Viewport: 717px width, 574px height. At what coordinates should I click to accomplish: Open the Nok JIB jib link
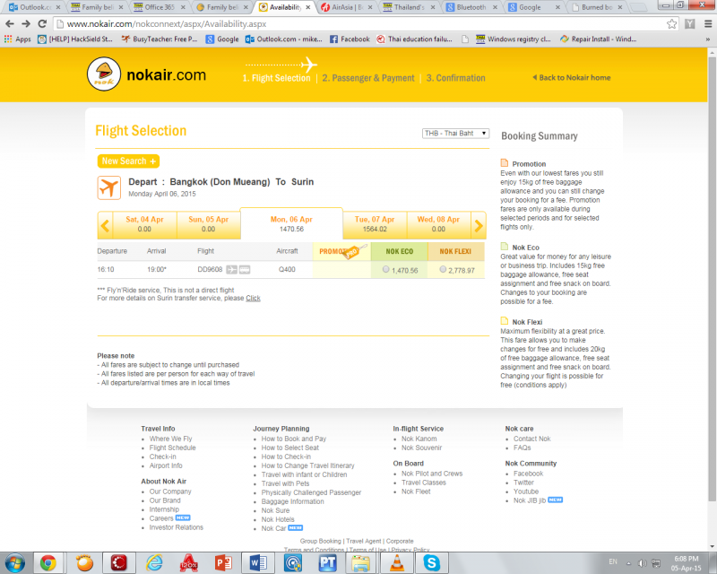[x=530, y=500]
